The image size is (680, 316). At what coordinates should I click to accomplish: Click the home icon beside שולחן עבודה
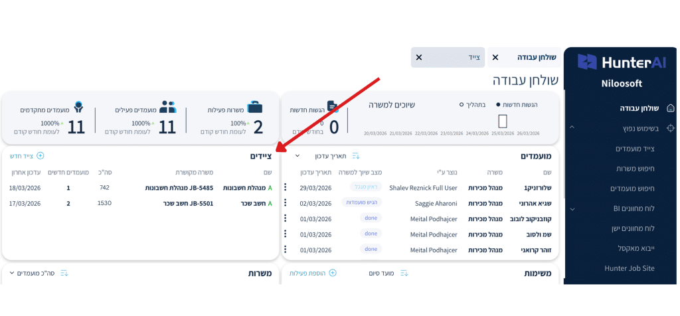[670, 108]
